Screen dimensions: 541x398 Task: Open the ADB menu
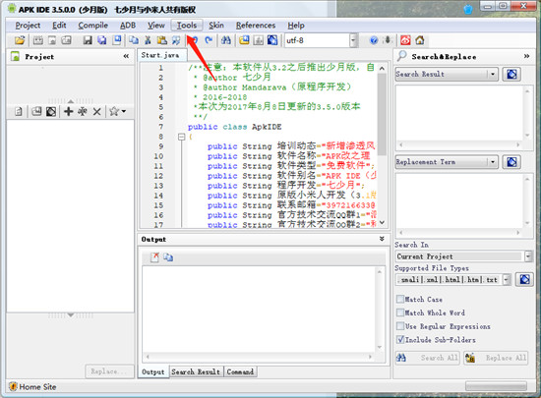click(x=128, y=26)
